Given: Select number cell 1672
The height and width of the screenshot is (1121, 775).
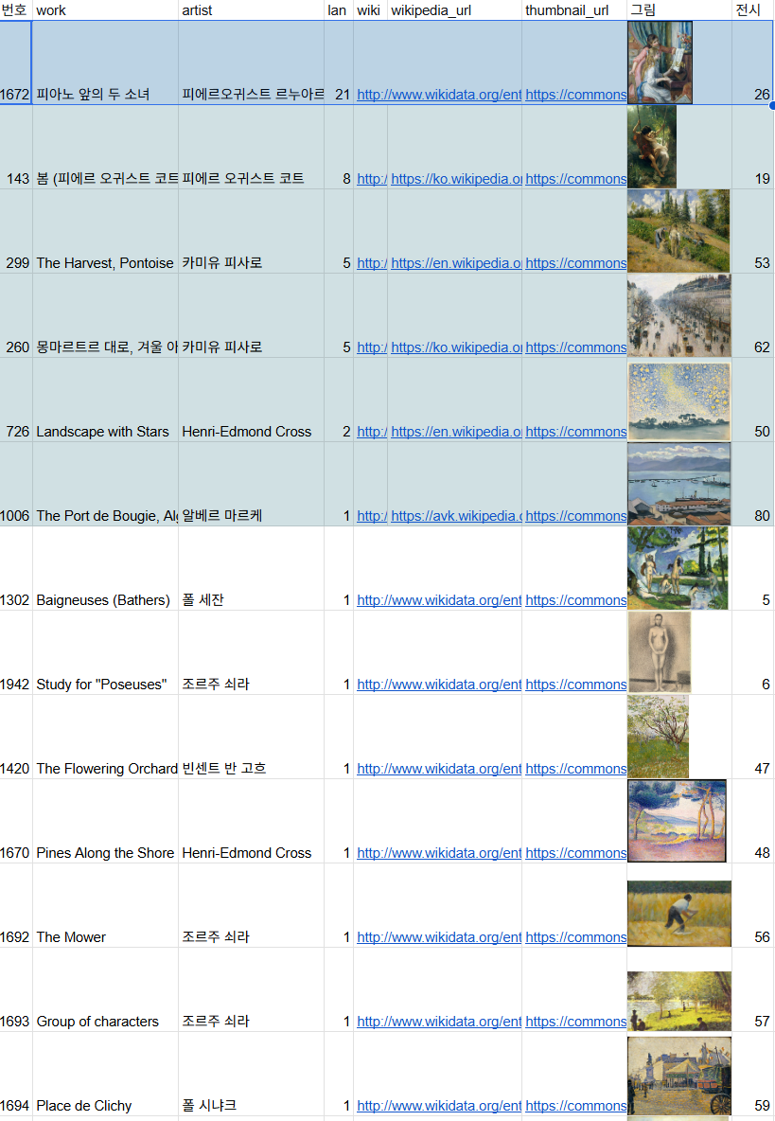Looking at the screenshot, I should coord(16,62).
